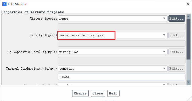Viewport: 192px width, 101px height.
Task: Click the 0.0454 thermal conductivity value field
Action: tap(122, 77)
